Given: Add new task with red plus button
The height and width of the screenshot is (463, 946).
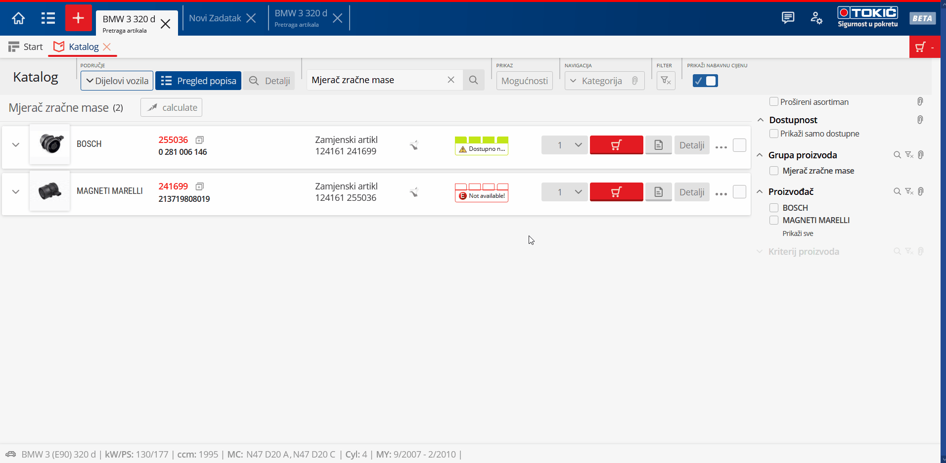Looking at the screenshot, I should coord(78,18).
